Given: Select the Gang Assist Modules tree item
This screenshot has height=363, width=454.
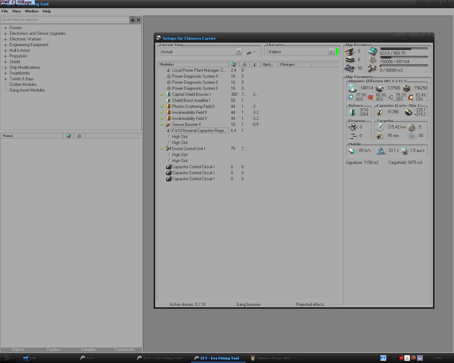Looking at the screenshot, I should pyautogui.click(x=27, y=90).
